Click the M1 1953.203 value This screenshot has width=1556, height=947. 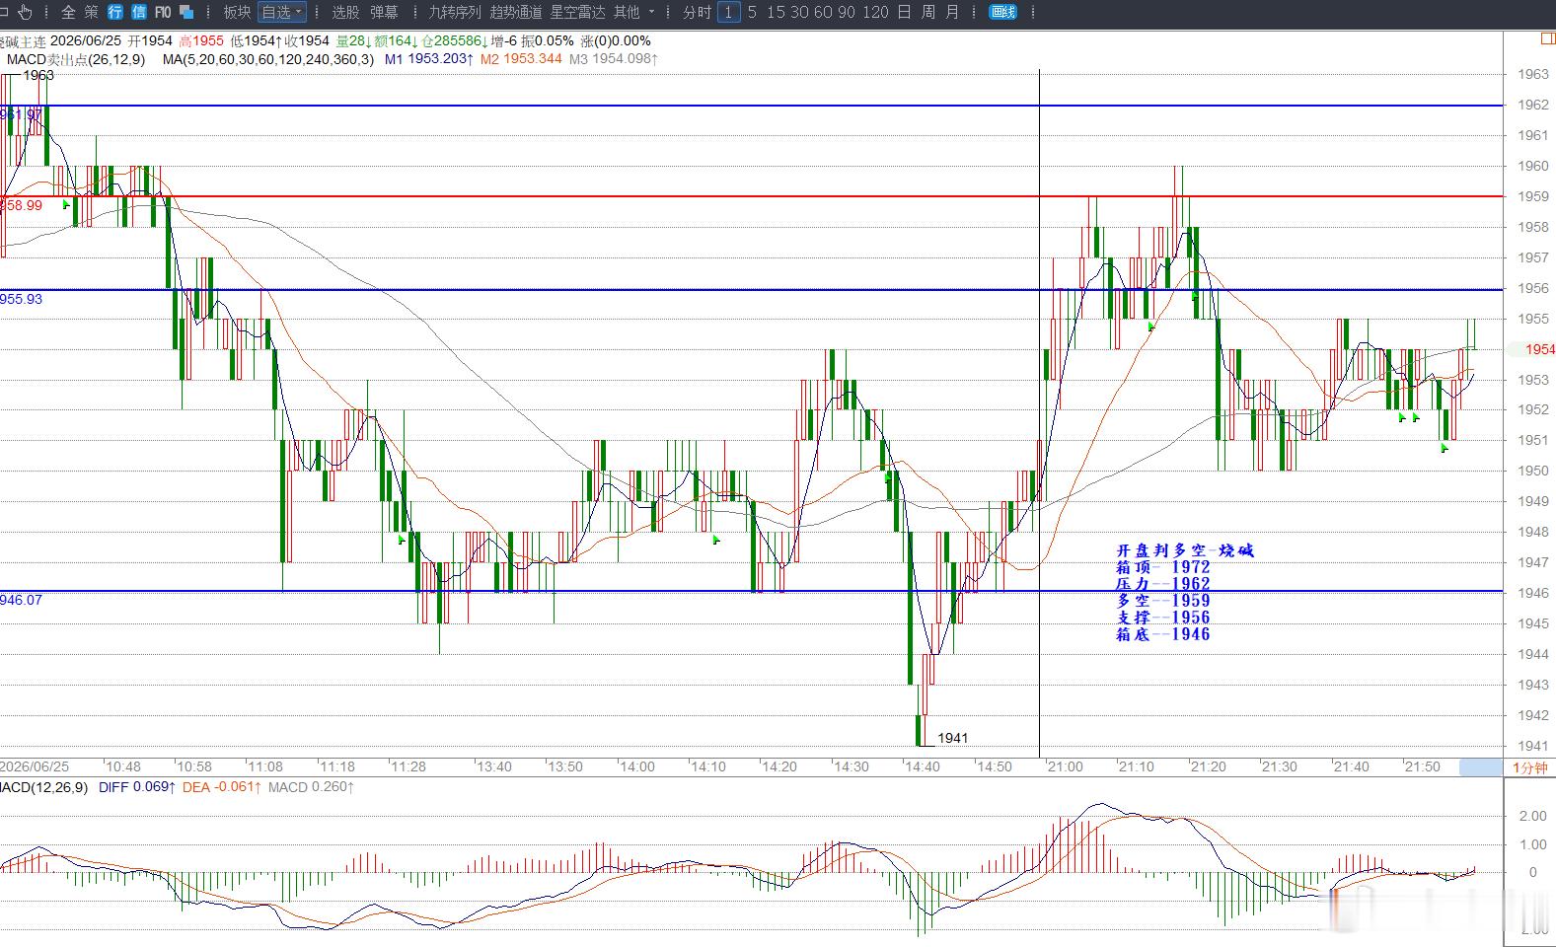pyautogui.click(x=428, y=59)
